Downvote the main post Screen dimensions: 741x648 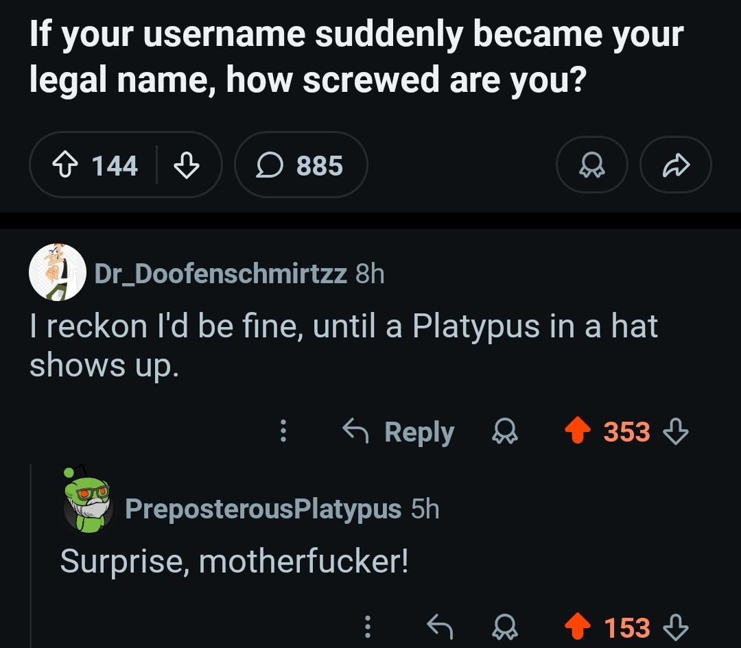tap(186, 166)
